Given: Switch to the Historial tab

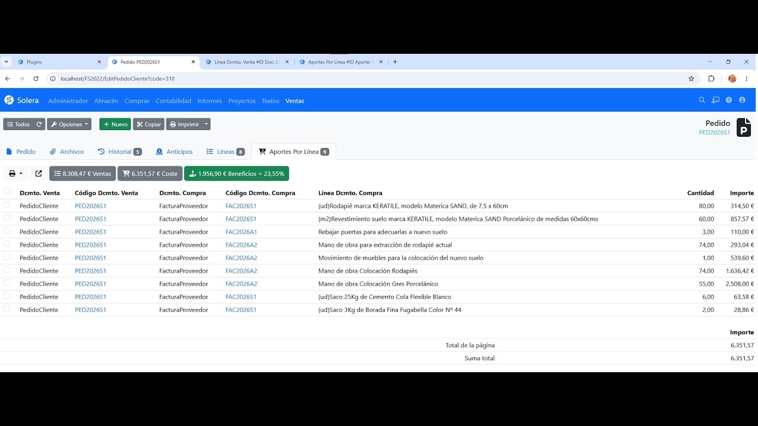Looking at the screenshot, I should [120, 151].
